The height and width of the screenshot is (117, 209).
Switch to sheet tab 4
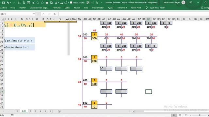[x=40, y=111]
